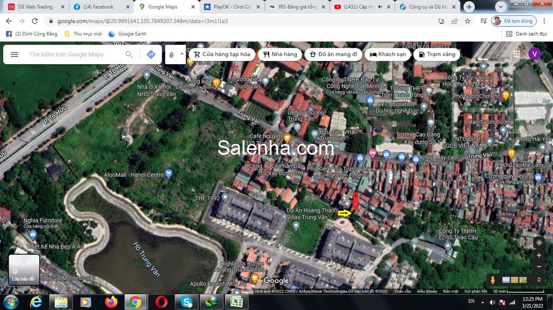Select the Street View pegman icon
The width and height of the screenshot is (553, 310).
[493, 280]
